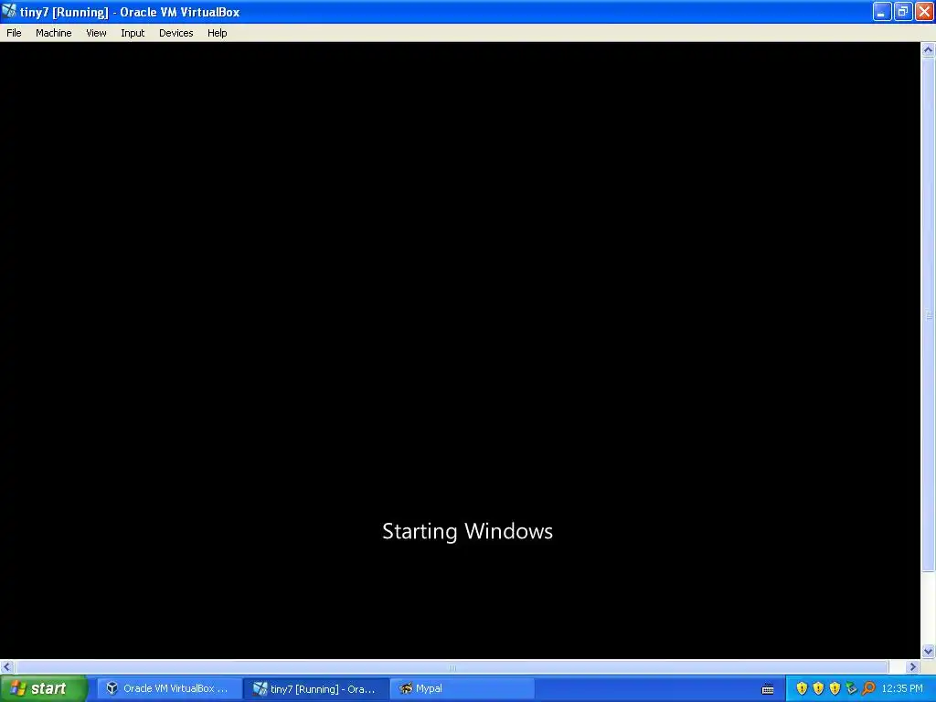Screen dimensions: 936x702
Task: Click the orange magnifier tray icon
Action: (x=868, y=689)
